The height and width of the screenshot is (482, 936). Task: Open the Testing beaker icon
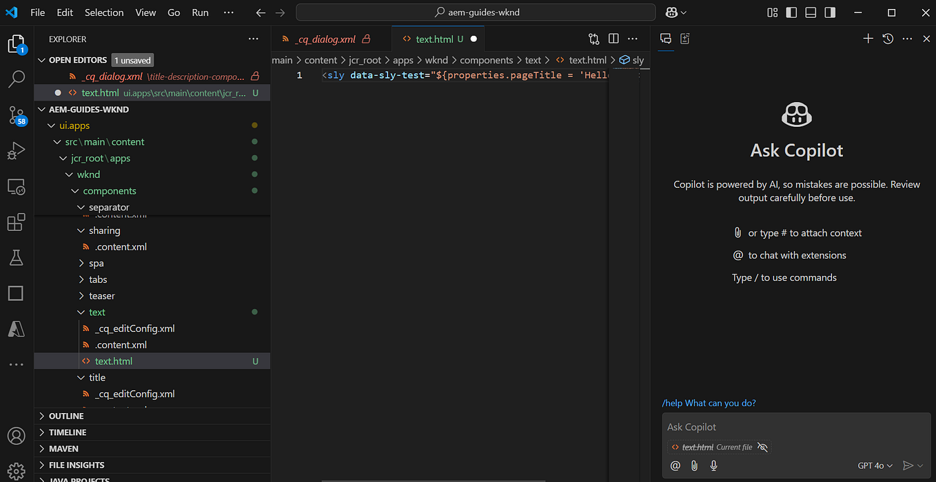tap(16, 257)
